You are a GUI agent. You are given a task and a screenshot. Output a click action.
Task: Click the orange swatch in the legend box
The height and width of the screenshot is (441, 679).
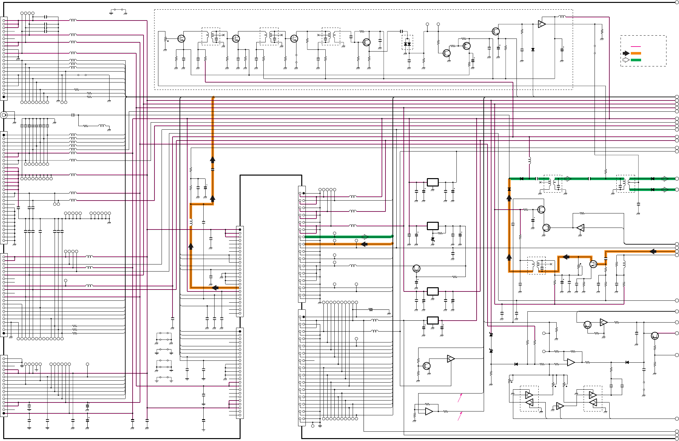coord(636,53)
